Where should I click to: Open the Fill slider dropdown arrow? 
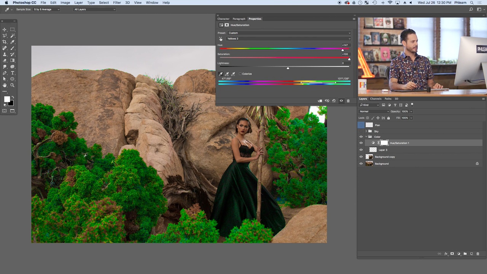[411, 118]
